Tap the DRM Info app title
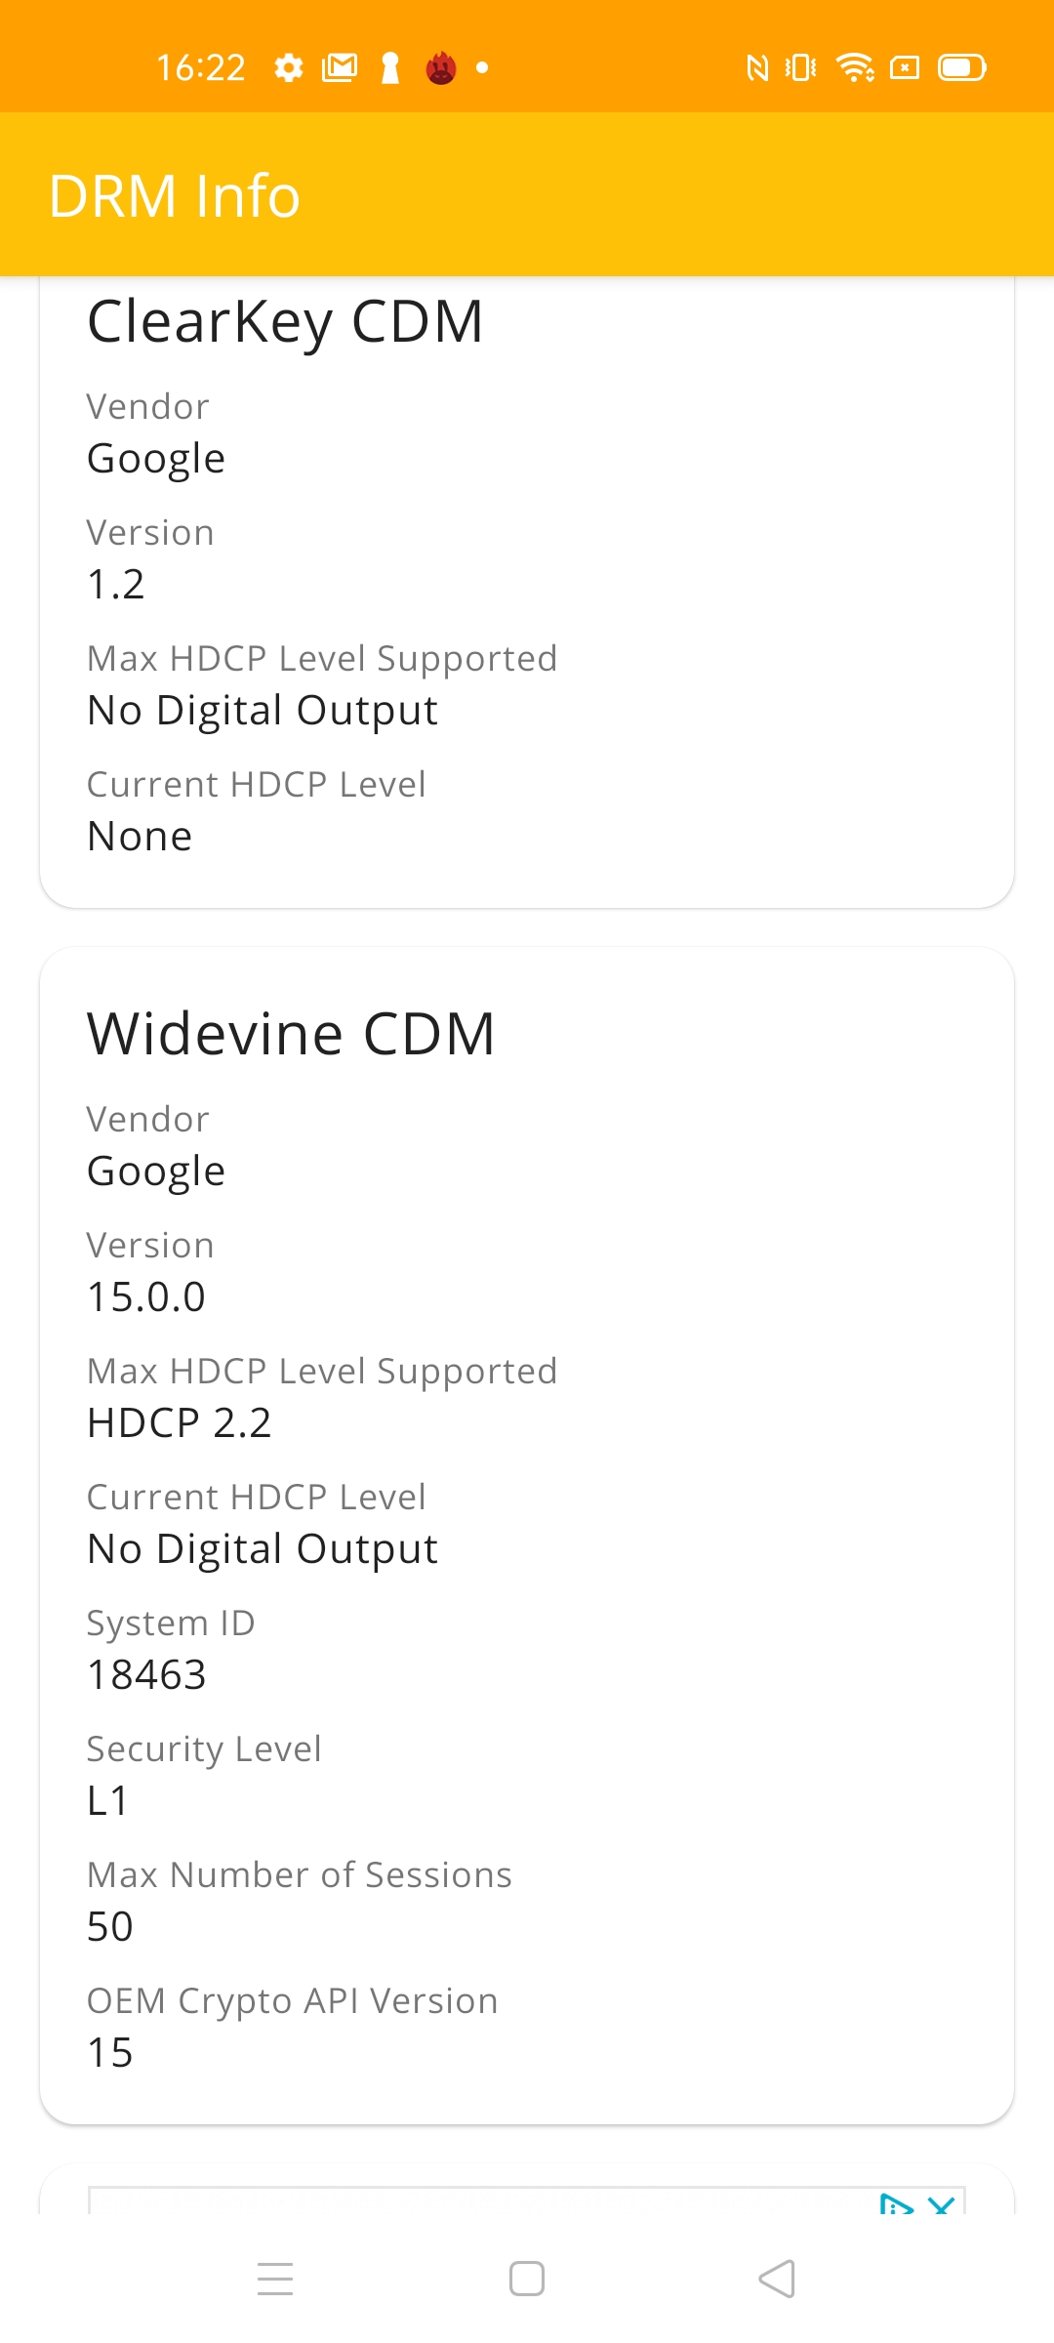 point(175,195)
